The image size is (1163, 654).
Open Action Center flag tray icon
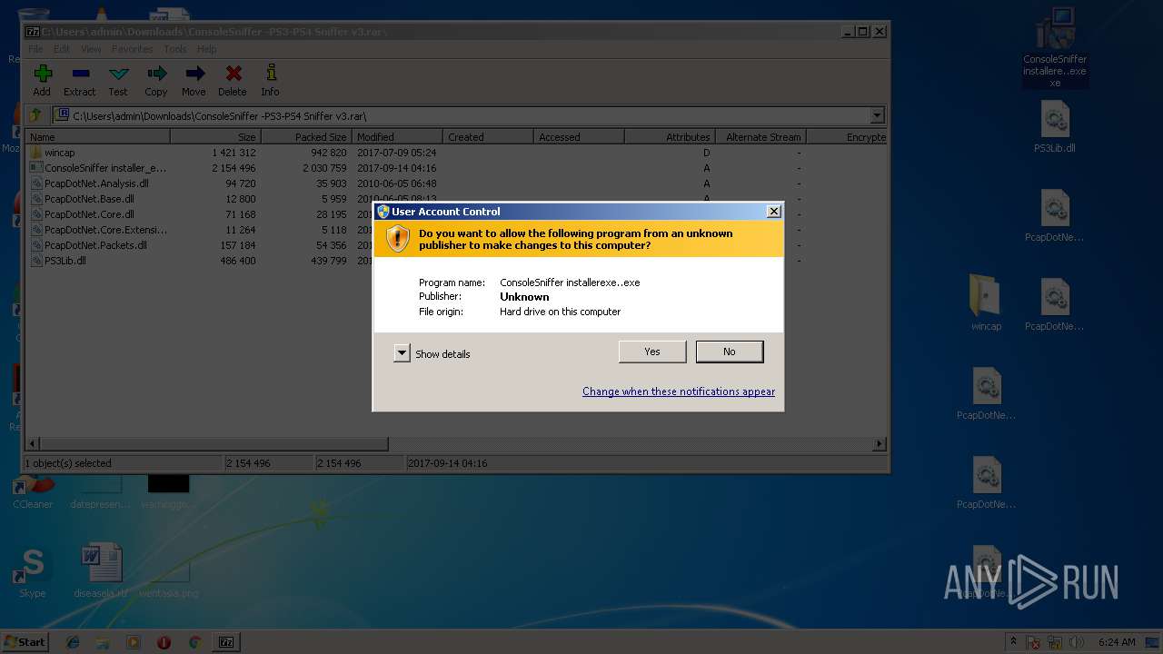(1035, 642)
